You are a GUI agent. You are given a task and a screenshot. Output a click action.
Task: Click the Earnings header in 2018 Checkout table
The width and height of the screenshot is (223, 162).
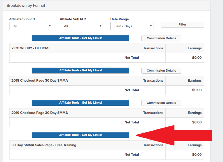(x=194, y=81)
